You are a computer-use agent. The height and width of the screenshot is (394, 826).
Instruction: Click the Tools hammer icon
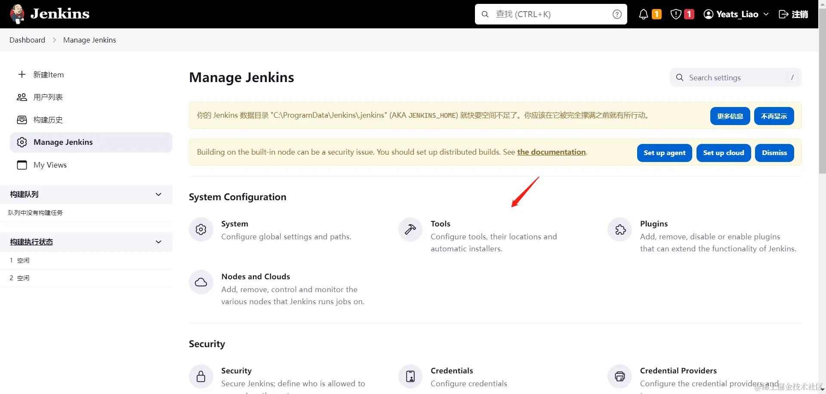click(410, 229)
